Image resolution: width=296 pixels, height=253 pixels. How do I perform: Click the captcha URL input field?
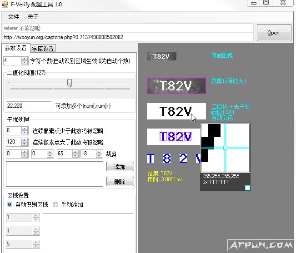128,37
